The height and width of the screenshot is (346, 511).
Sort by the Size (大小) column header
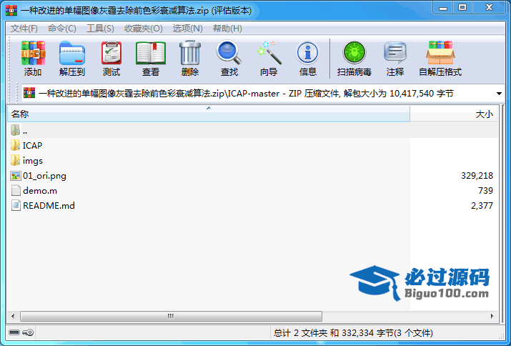(454, 114)
